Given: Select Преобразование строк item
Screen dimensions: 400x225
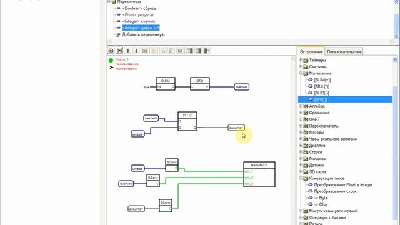Looking at the screenshot, I should (335, 191).
